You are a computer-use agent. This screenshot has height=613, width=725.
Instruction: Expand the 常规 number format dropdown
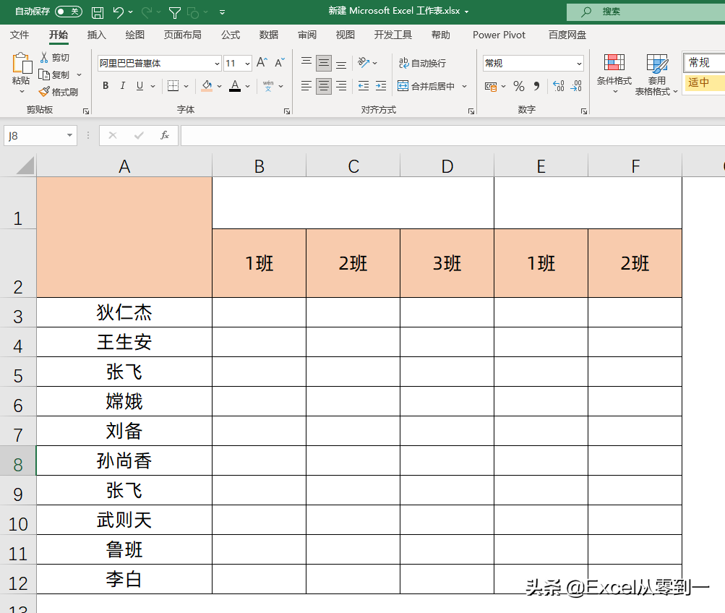(578, 63)
